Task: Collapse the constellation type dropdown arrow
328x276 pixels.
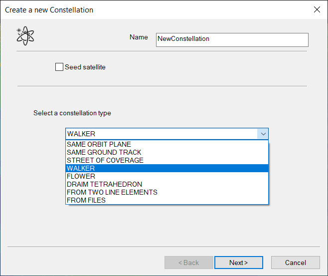Action: coord(263,134)
